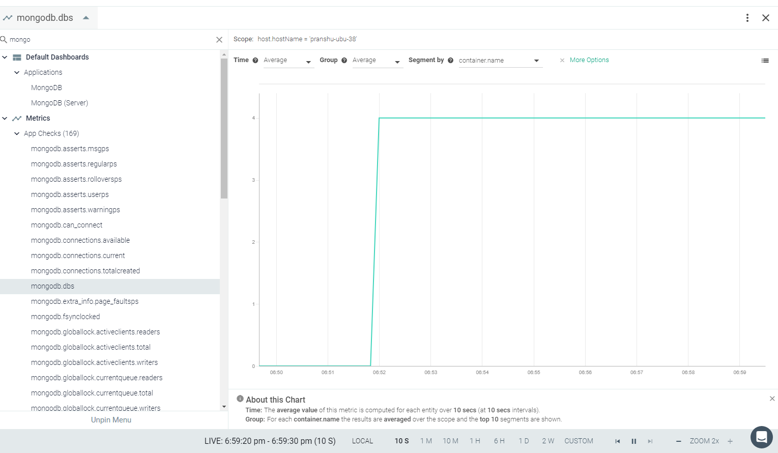Open the vertical three-dot options menu
Image resolution: width=778 pixels, height=453 pixels.
click(747, 18)
